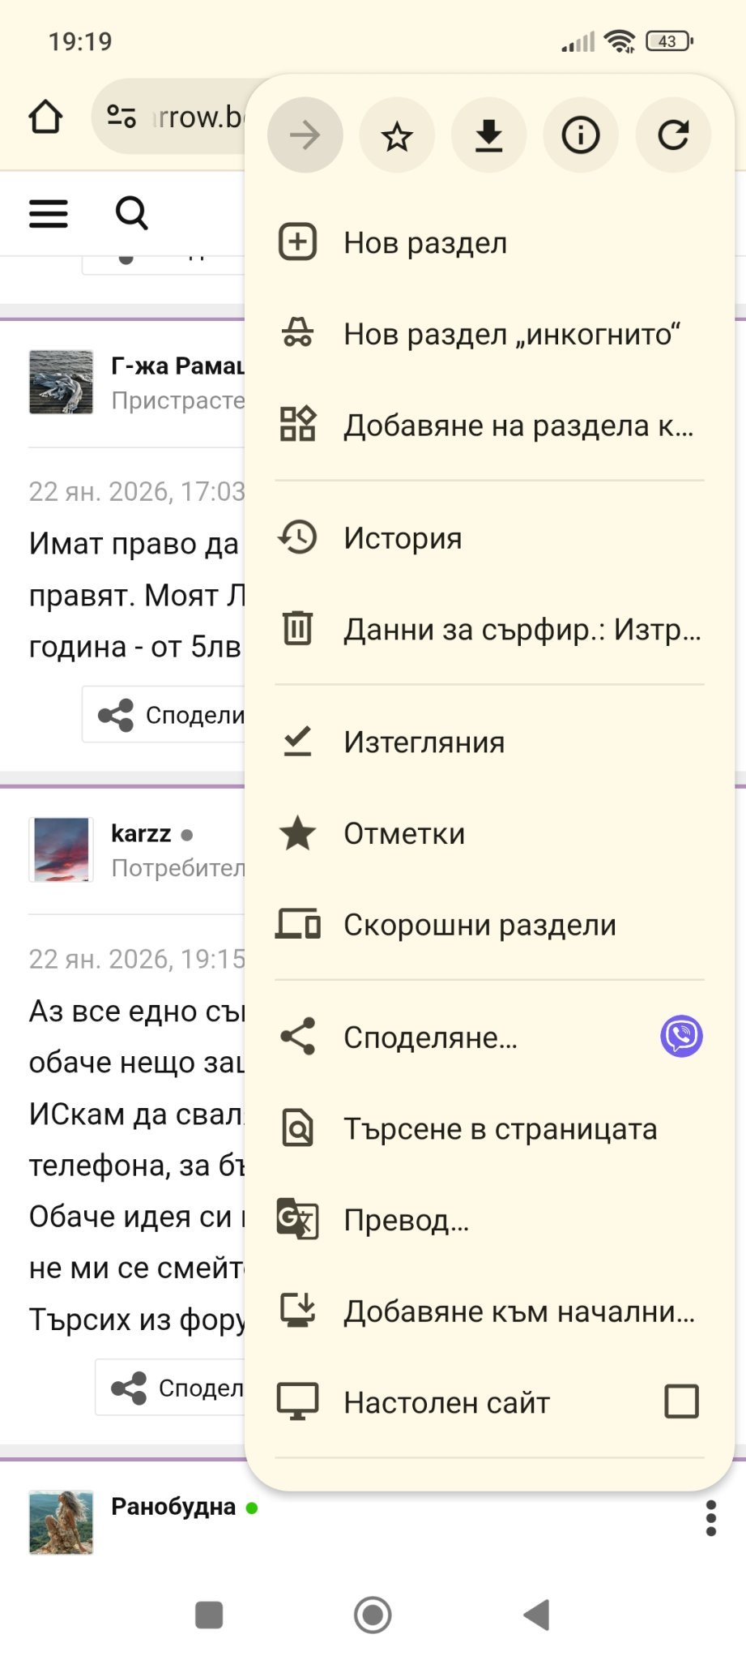This screenshot has height=1660, width=746.
Task: Reload the page with the refresh icon
Action: click(x=673, y=135)
